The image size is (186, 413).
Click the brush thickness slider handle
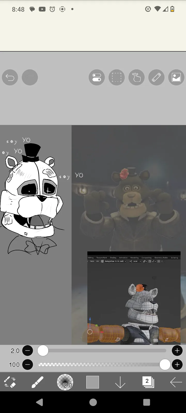[43, 351]
